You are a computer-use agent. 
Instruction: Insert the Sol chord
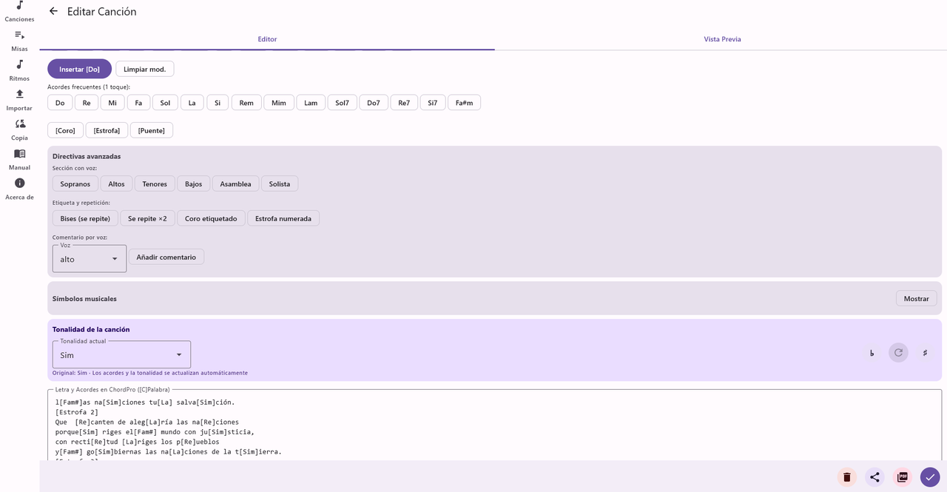point(165,103)
